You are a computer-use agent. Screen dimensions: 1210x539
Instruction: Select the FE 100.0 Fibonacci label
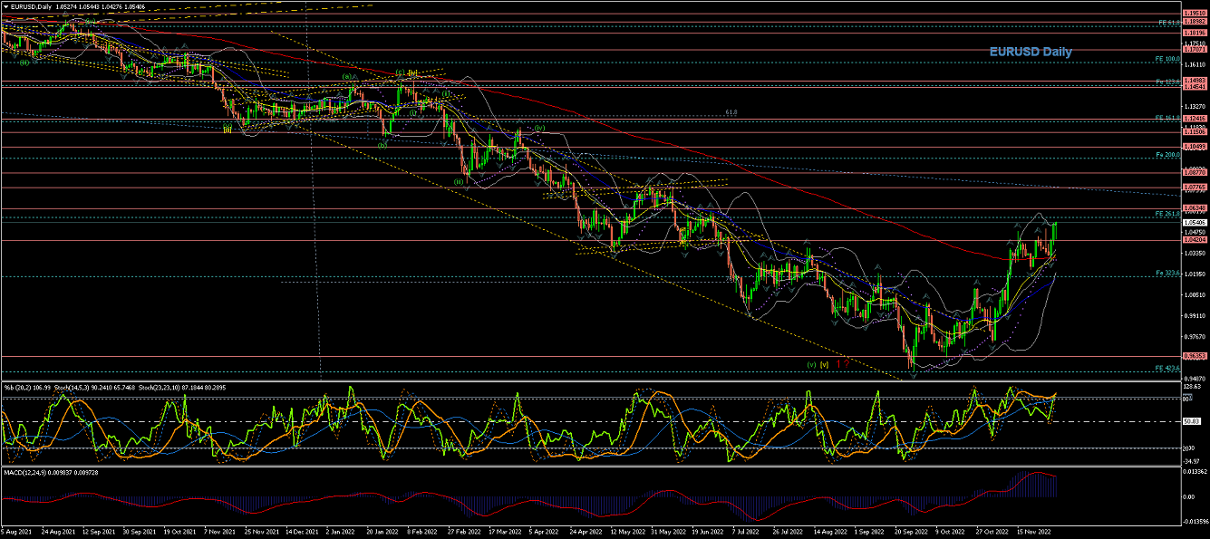[x=1166, y=59]
